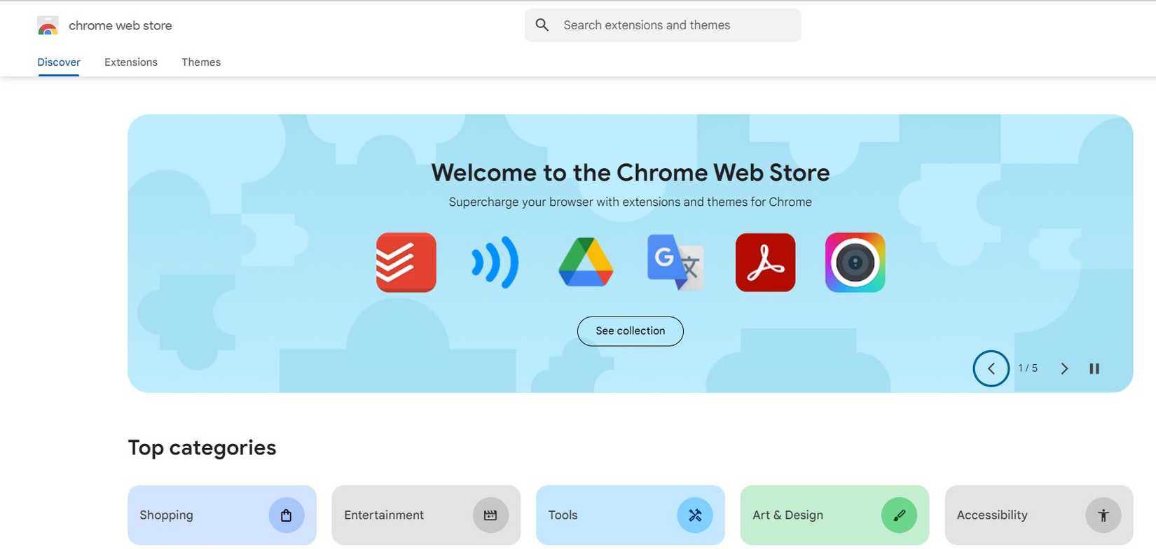1156x549 pixels.
Task: Open the Google Translate icon in banner
Action: [x=675, y=263]
